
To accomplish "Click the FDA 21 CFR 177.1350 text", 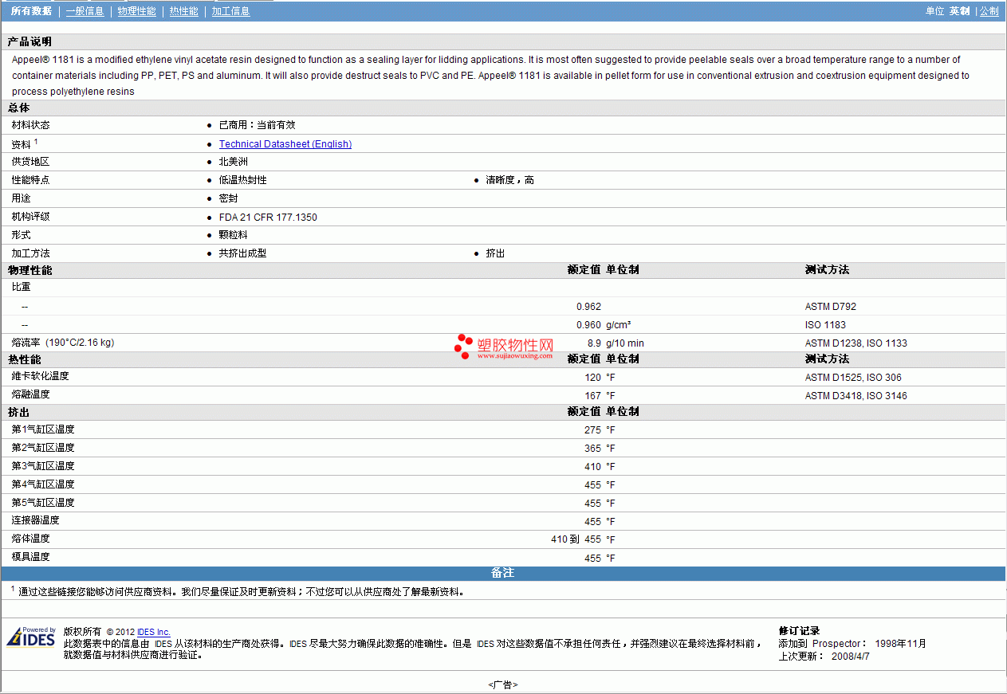I will [x=268, y=217].
